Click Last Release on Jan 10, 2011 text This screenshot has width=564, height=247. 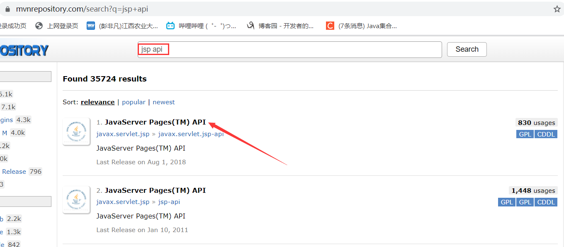click(x=142, y=230)
